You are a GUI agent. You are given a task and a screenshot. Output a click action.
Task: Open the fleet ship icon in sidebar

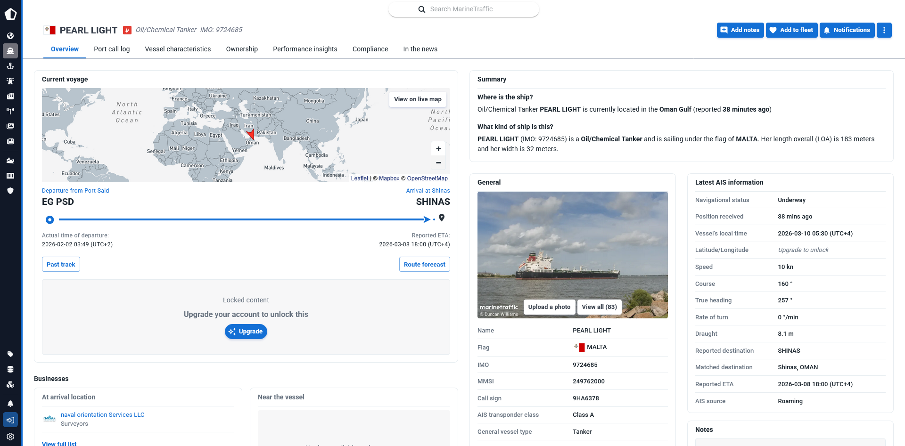point(10,161)
